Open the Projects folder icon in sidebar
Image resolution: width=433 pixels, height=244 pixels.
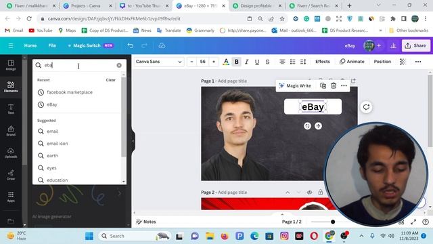coord(11,221)
